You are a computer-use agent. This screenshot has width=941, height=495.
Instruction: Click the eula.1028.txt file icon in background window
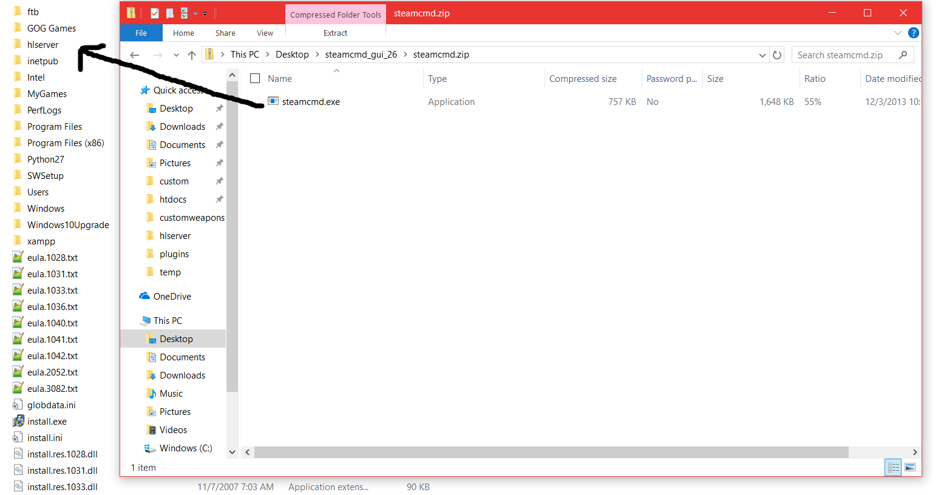coord(18,257)
